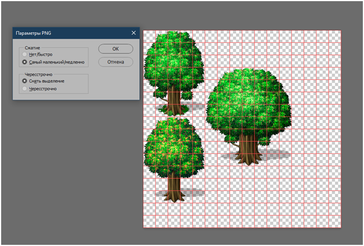Click the top-left tree's trunk

[173, 104]
